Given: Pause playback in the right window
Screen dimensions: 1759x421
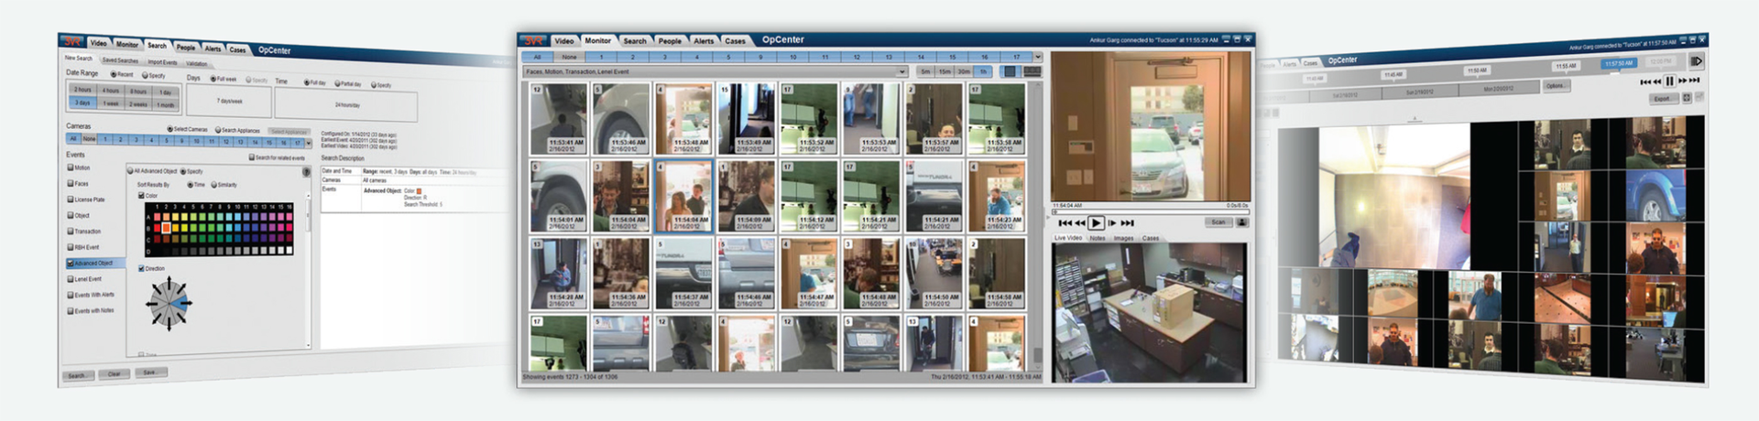Looking at the screenshot, I should click(x=1669, y=81).
